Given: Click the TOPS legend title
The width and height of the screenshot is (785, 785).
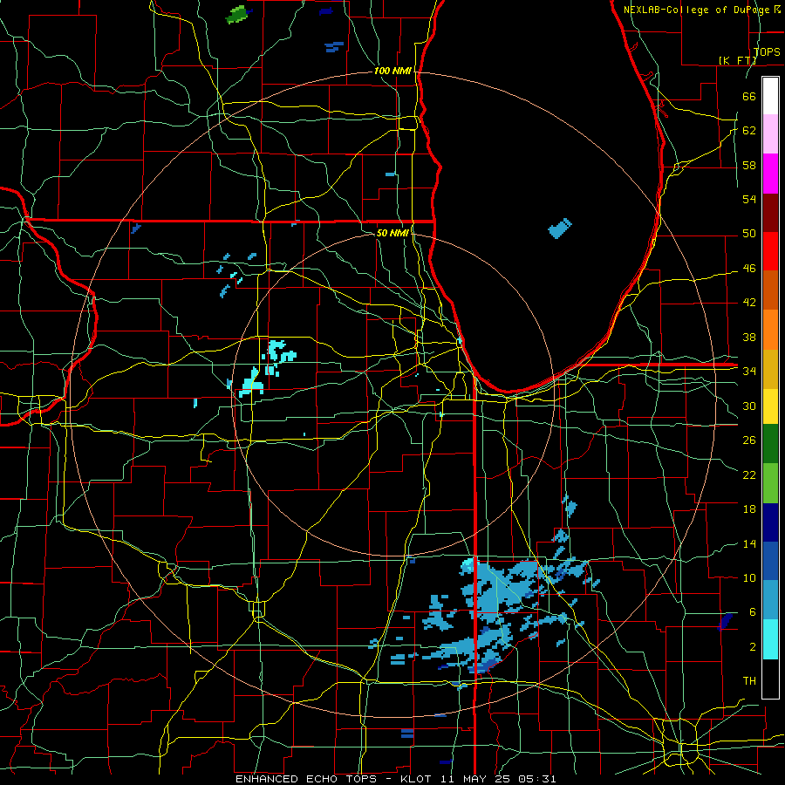Looking at the screenshot, I should click(x=767, y=51).
